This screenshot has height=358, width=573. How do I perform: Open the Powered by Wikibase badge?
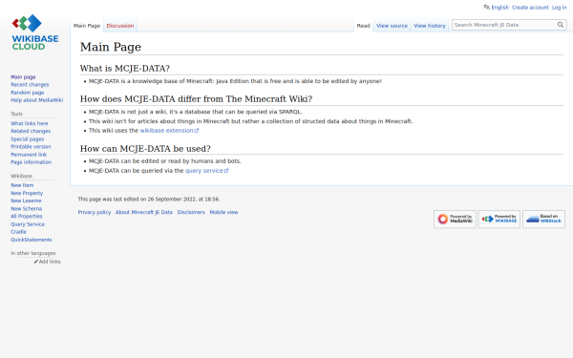(499, 219)
